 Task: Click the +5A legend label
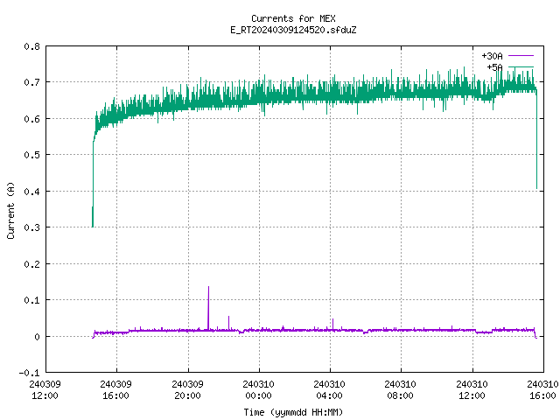point(494,67)
